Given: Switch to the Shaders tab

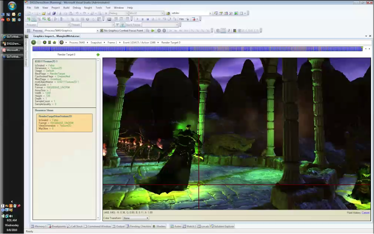Looking at the screenshot, I should 159,226.
